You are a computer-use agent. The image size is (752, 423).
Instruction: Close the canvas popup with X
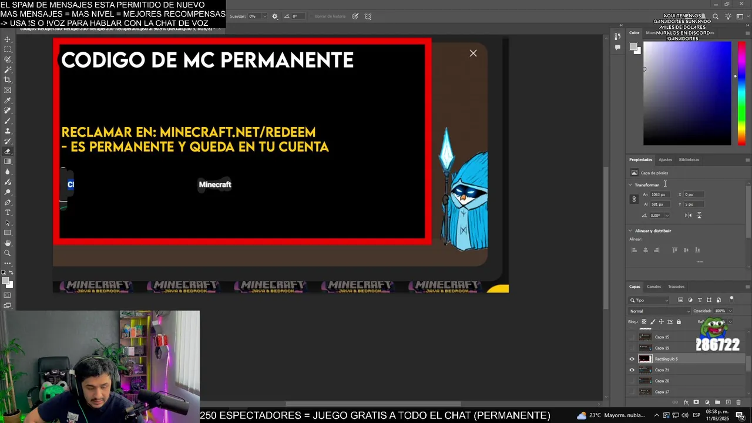tap(473, 53)
